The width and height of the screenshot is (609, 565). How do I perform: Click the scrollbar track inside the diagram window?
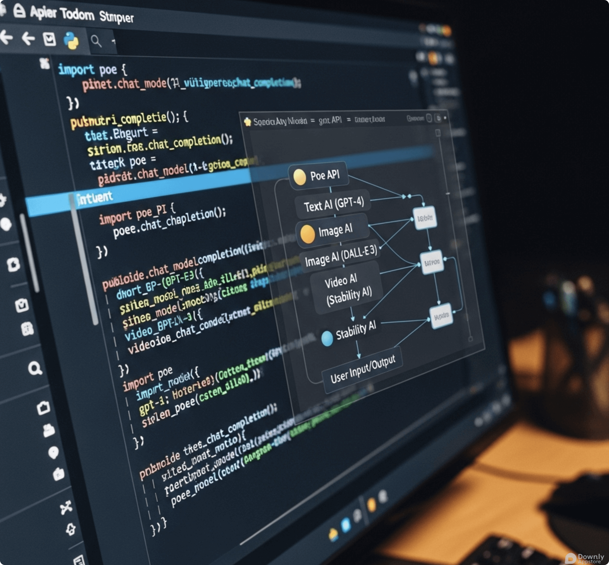[x=454, y=235]
